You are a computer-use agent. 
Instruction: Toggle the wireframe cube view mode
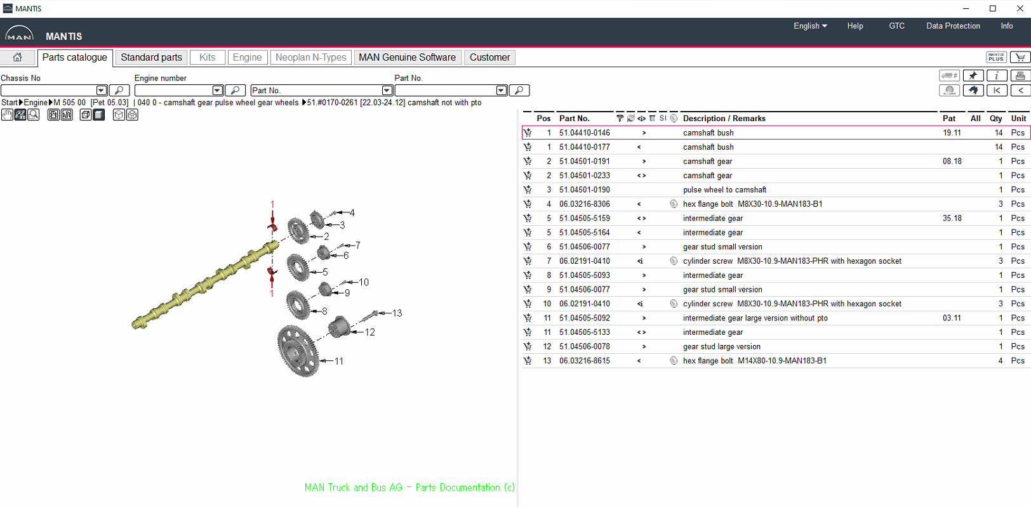point(119,115)
